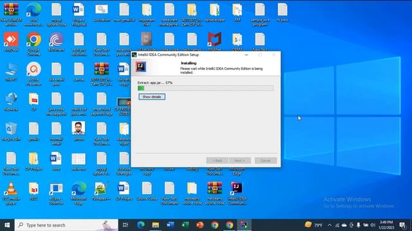Select the newgmail.id desktop file
Screen dimensions: 412x231
coord(124,13)
